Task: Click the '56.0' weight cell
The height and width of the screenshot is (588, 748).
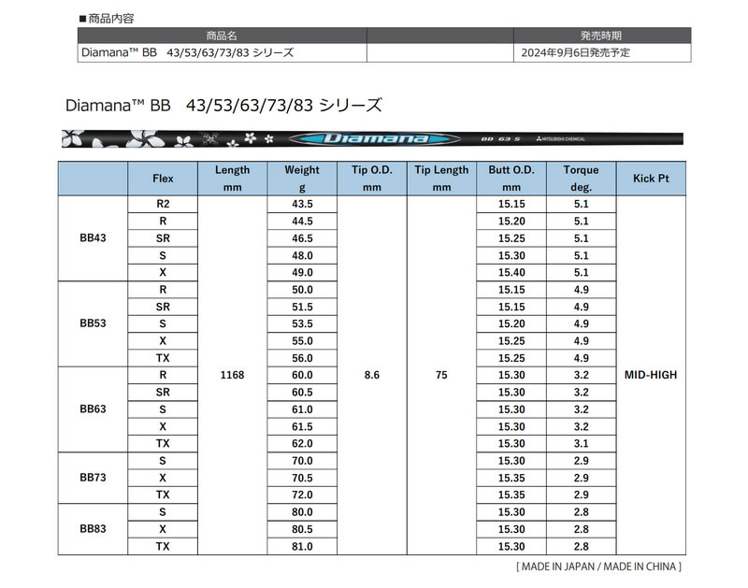Action: coord(302,358)
